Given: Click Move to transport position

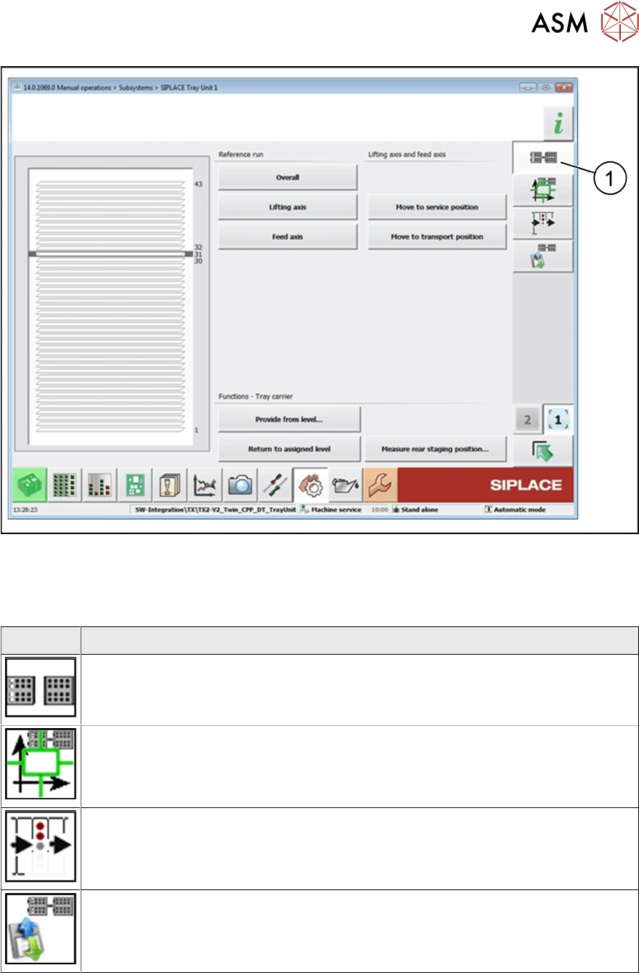Looking at the screenshot, I should (x=437, y=237).
